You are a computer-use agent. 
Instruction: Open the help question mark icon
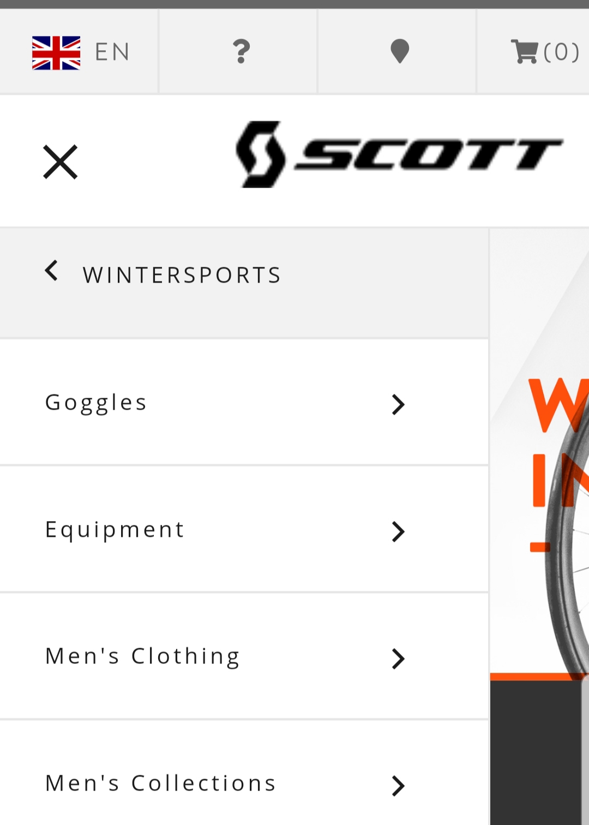tap(241, 51)
